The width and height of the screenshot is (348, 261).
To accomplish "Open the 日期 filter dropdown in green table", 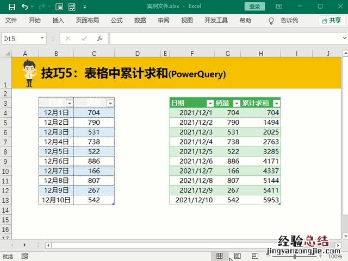I will tap(210, 103).
